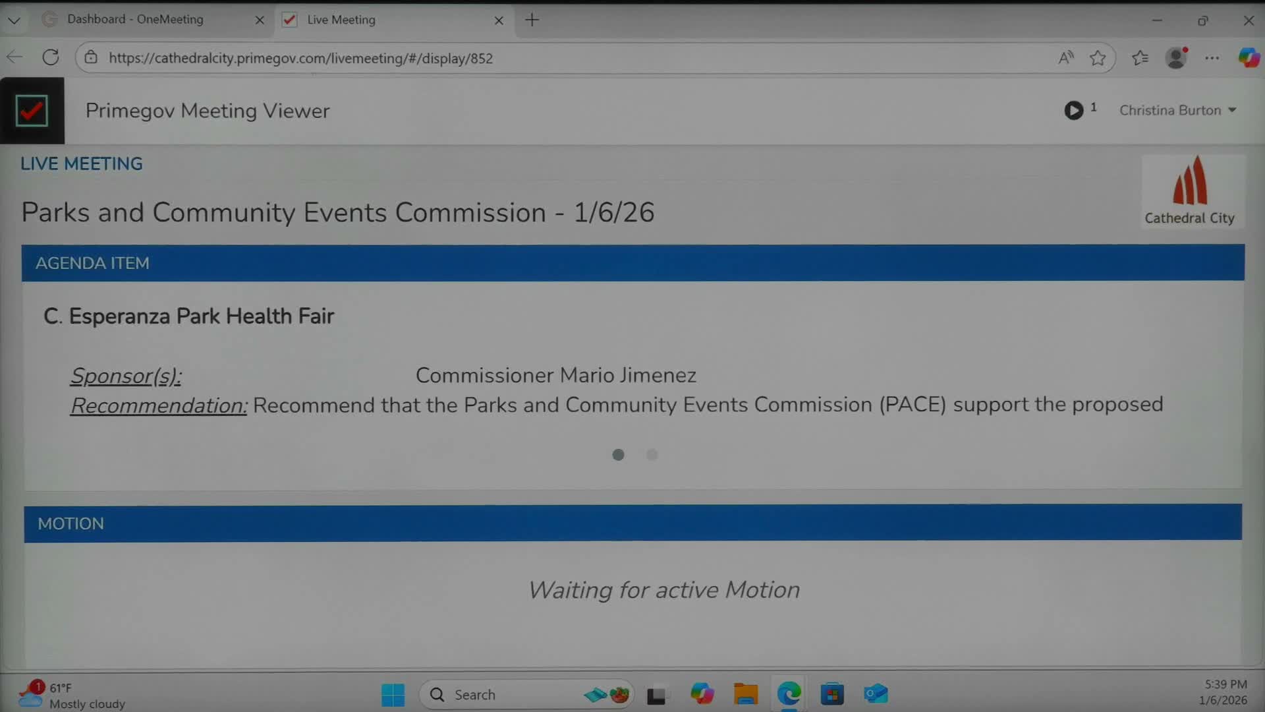
Task: Open the Primegov Meeting Viewer checkmark logo
Action: point(32,110)
